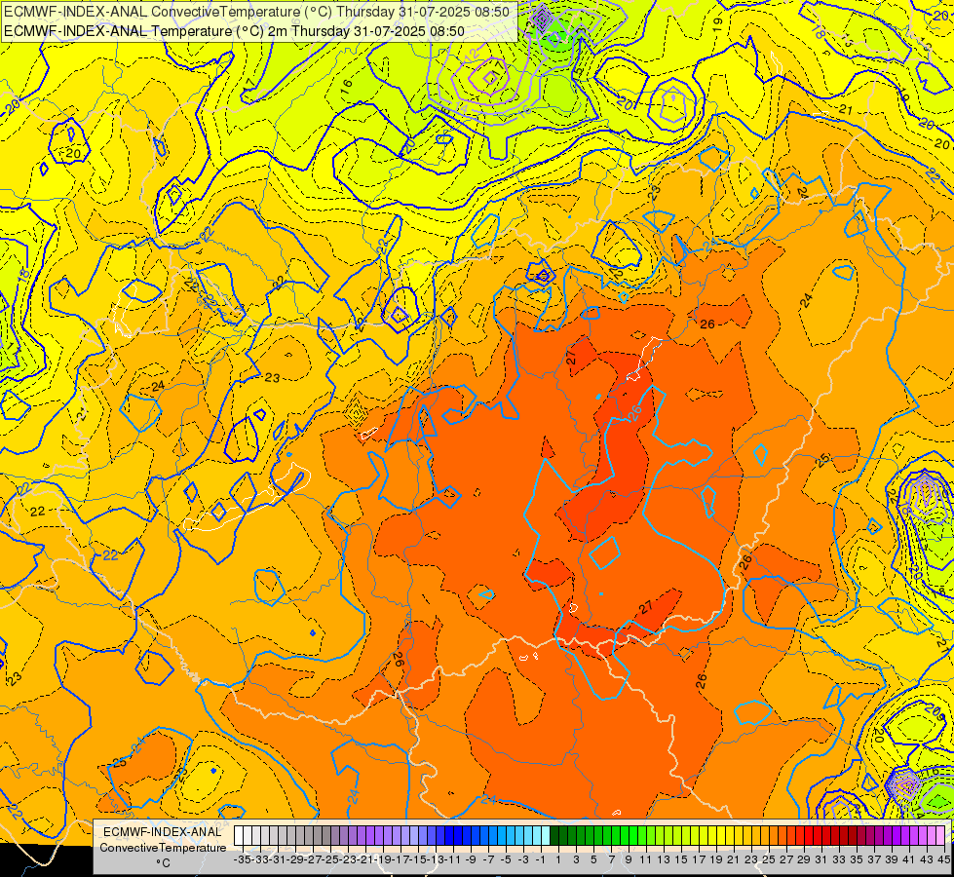Select dark green swatch above 1 on color scale
This screenshot has width=954, height=877.
(x=554, y=835)
